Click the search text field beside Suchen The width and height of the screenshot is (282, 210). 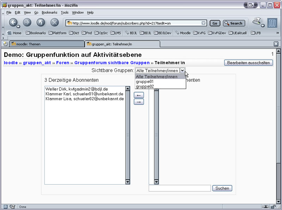coord(179,188)
